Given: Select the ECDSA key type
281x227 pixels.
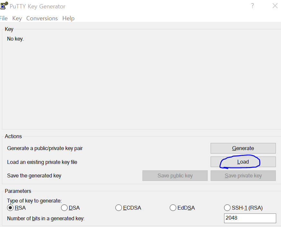Looking at the screenshot, I should [128, 208].
